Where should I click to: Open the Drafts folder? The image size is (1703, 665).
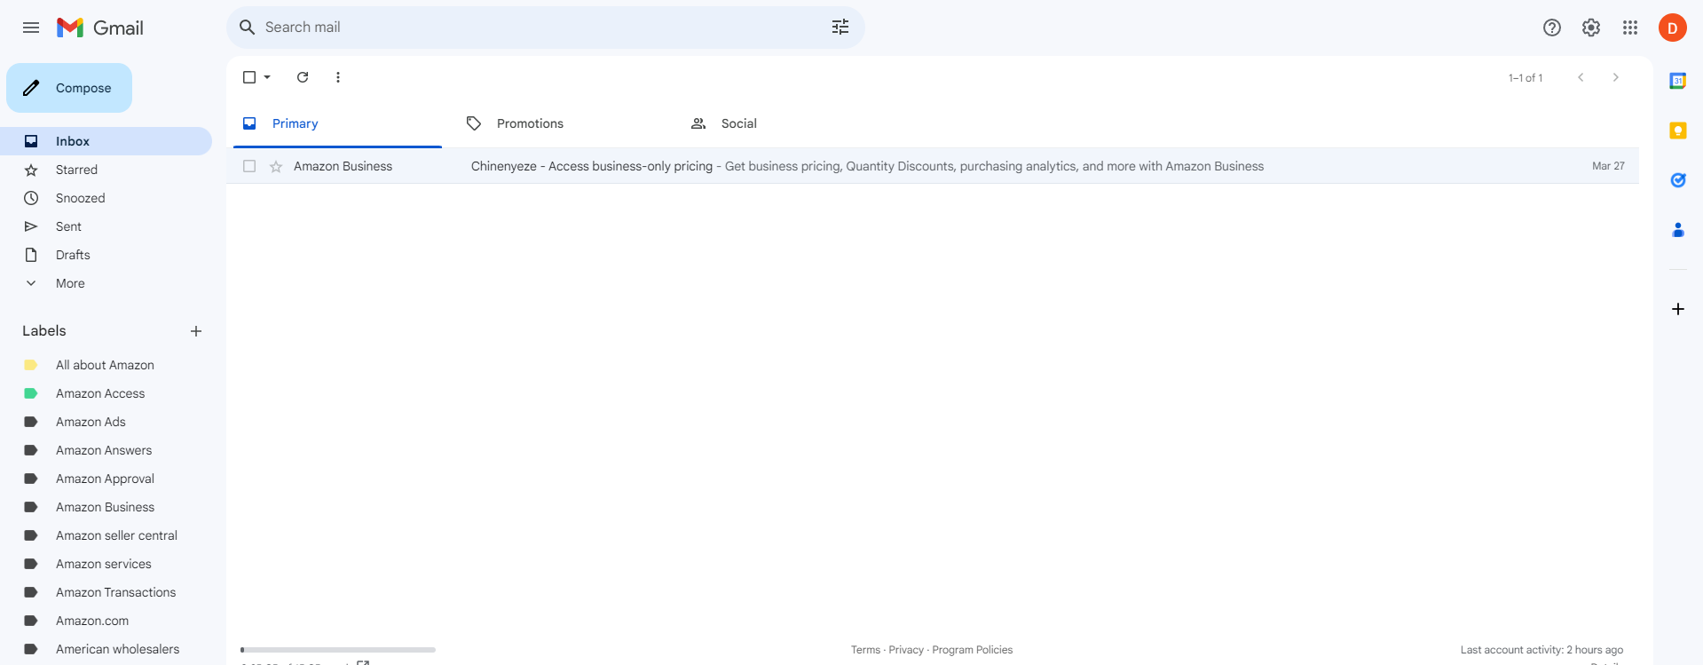point(106,255)
